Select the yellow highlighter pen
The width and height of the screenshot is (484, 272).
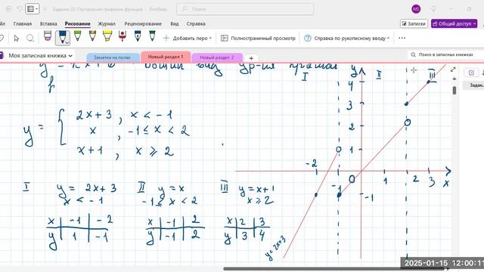(x=107, y=36)
